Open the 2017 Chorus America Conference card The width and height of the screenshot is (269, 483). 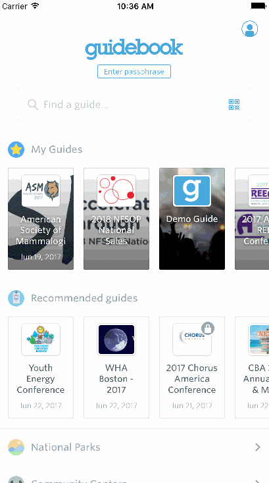tap(192, 367)
